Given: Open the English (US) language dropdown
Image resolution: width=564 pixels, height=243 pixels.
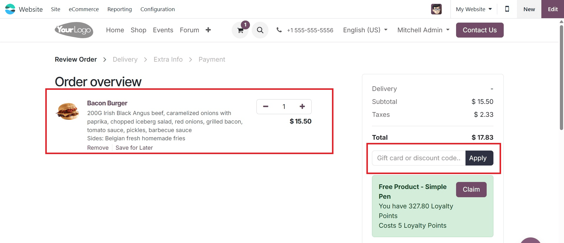Looking at the screenshot, I should tap(365, 30).
